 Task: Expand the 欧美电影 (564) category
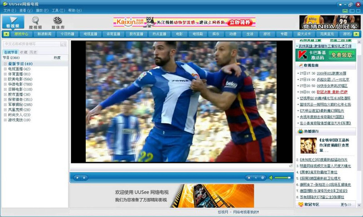click(5, 79)
